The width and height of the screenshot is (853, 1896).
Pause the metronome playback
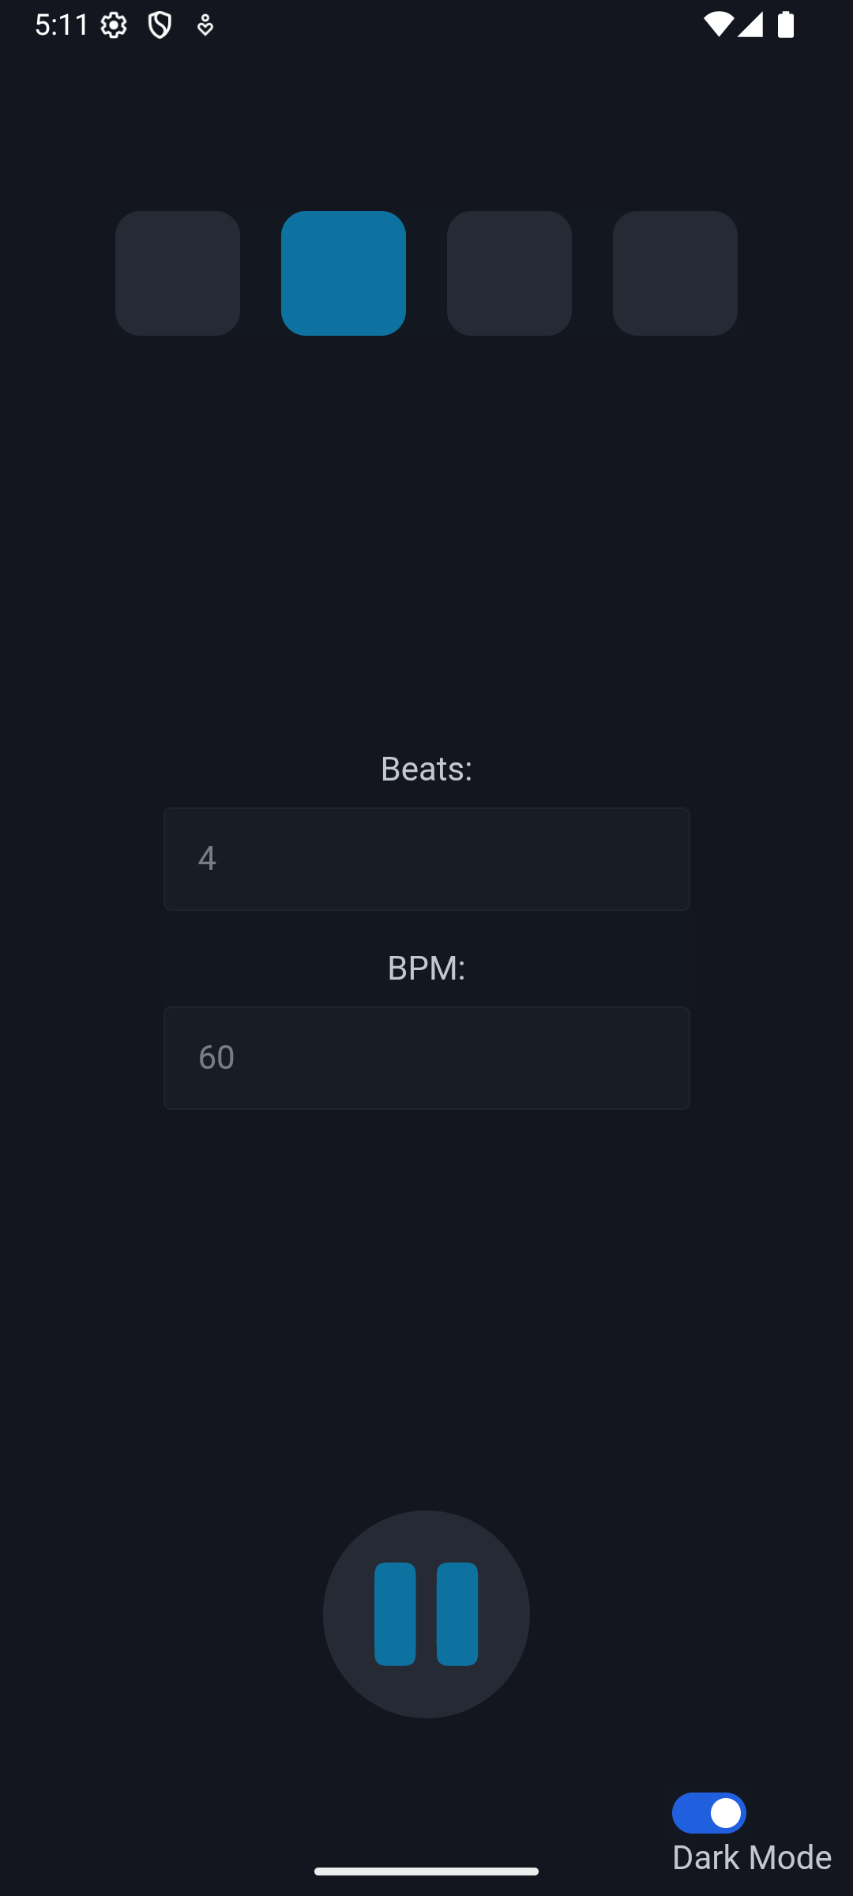coord(426,1614)
